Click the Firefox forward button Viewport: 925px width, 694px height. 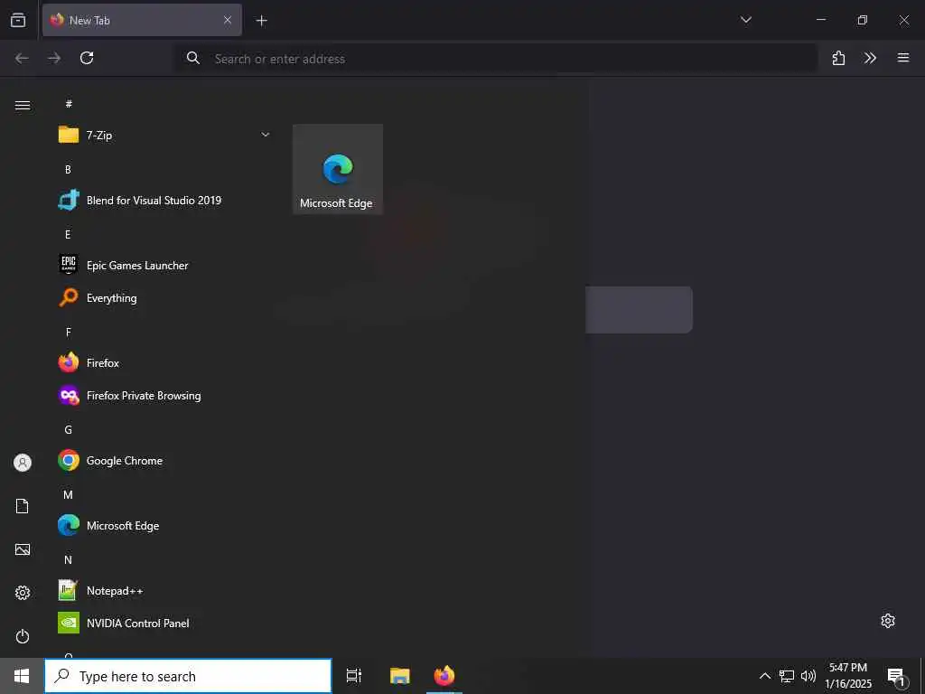pos(54,58)
